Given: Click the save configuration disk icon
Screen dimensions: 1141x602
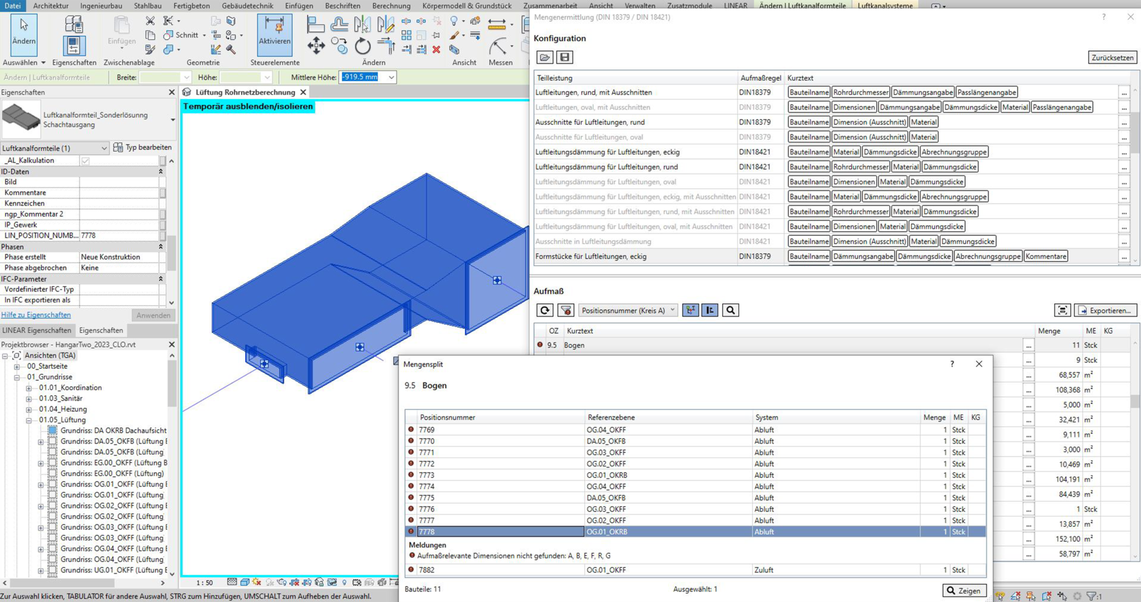Looking at the screenshot, I should tap(564, 57).
